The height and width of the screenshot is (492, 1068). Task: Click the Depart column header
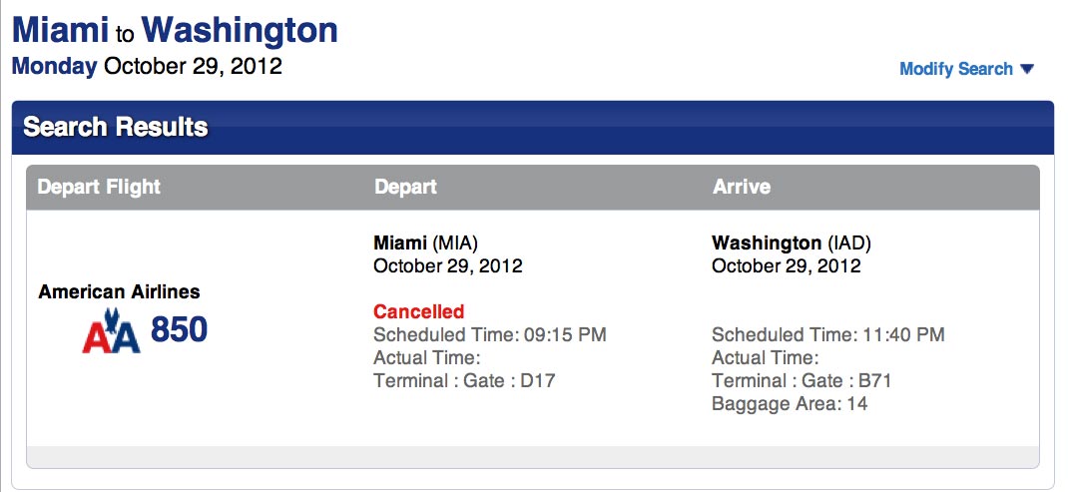[405, 187]
